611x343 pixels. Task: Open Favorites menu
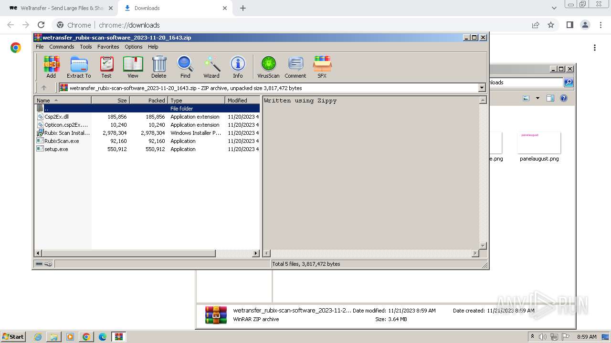(x=108, y=47)
